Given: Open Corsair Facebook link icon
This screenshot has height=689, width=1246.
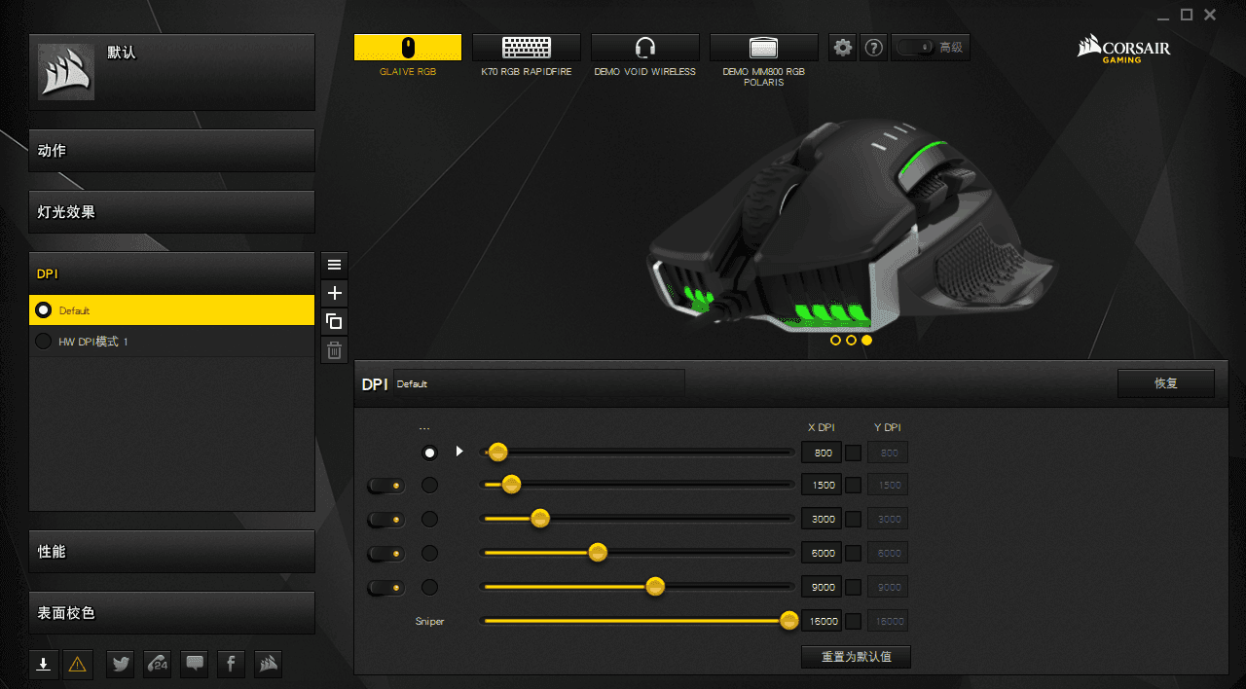Looking at the screenshot, I should [x=231, y=664].
